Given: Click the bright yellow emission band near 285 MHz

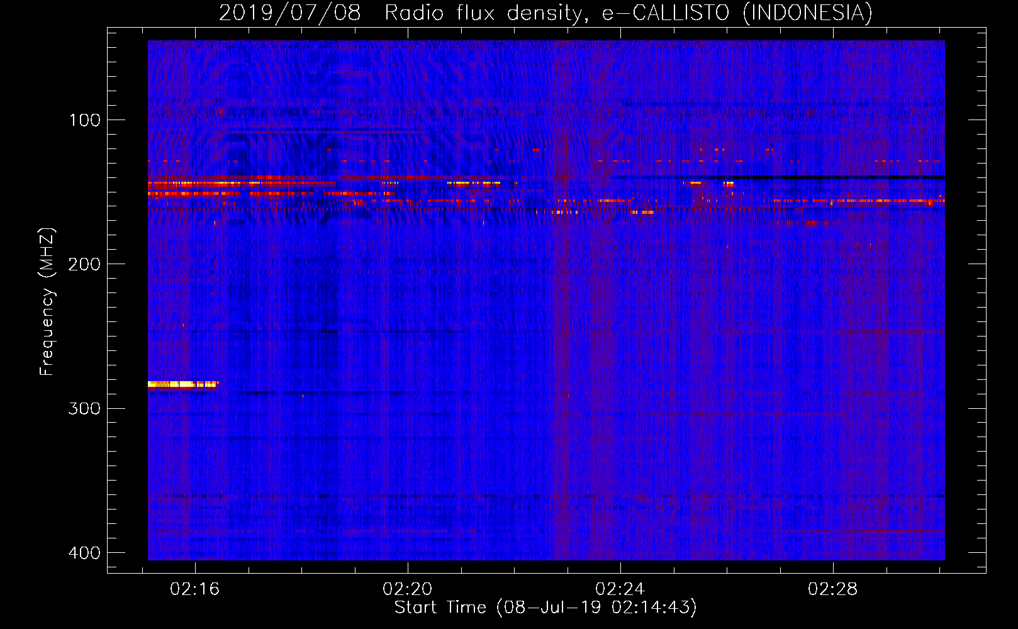Looking at the screenshot, I should (x=182, y=384).
